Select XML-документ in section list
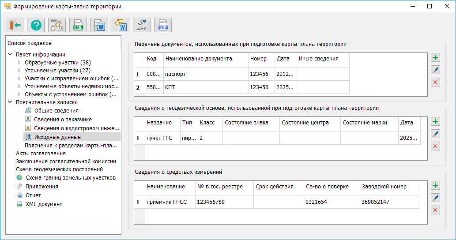This screenshot has height=240, width=456. (x=44, y=204)
